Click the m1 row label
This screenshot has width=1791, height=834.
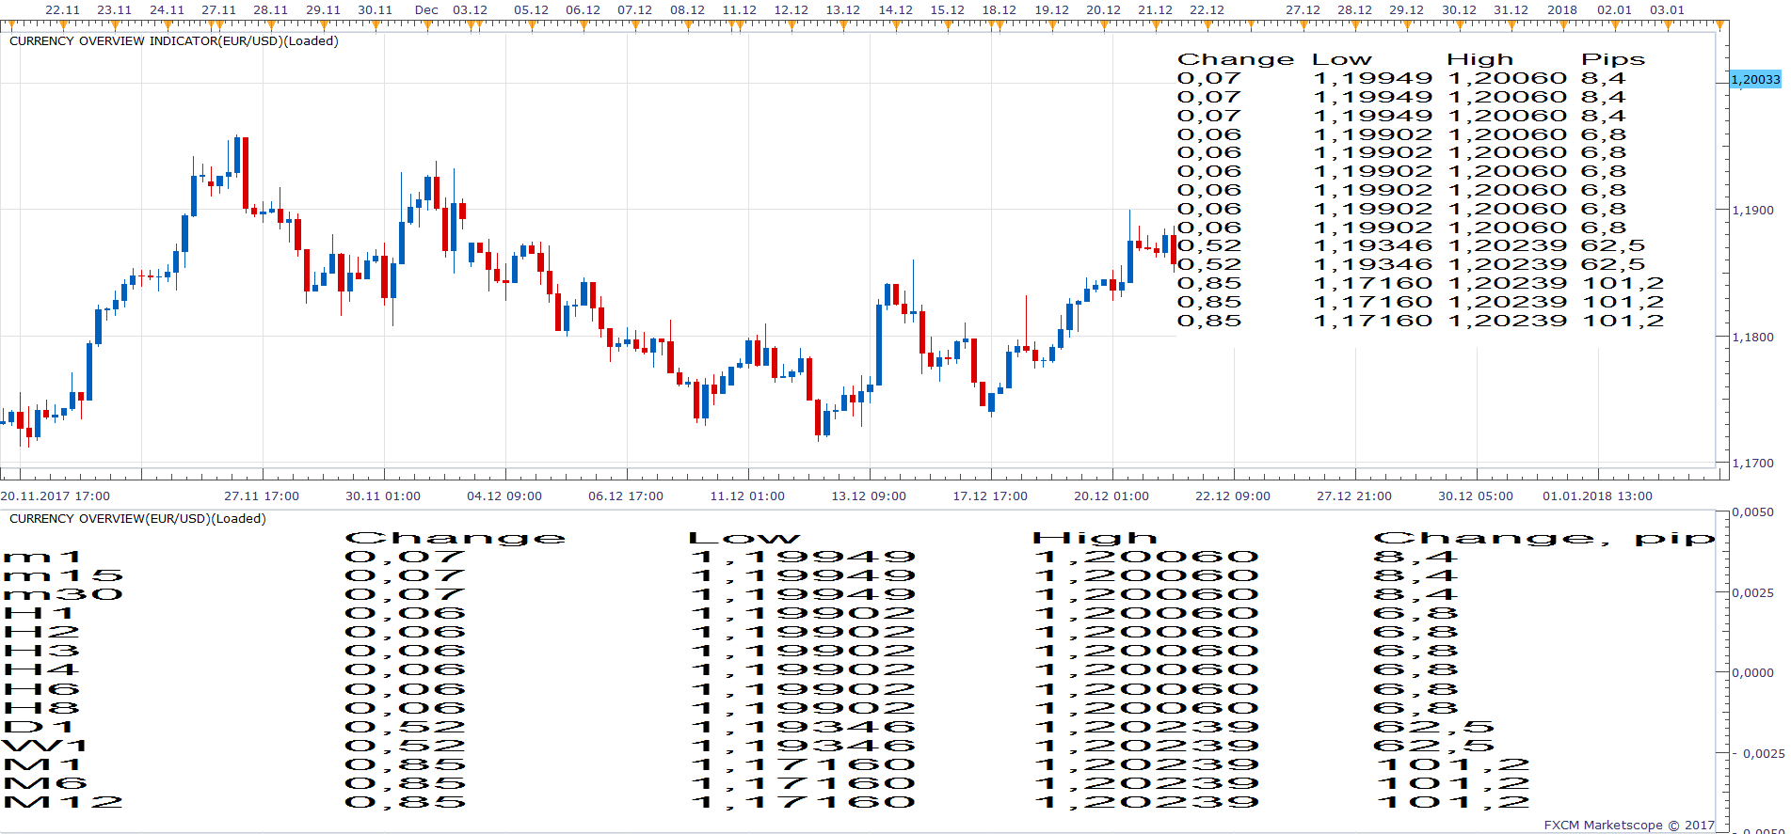(x=43, y=558)
